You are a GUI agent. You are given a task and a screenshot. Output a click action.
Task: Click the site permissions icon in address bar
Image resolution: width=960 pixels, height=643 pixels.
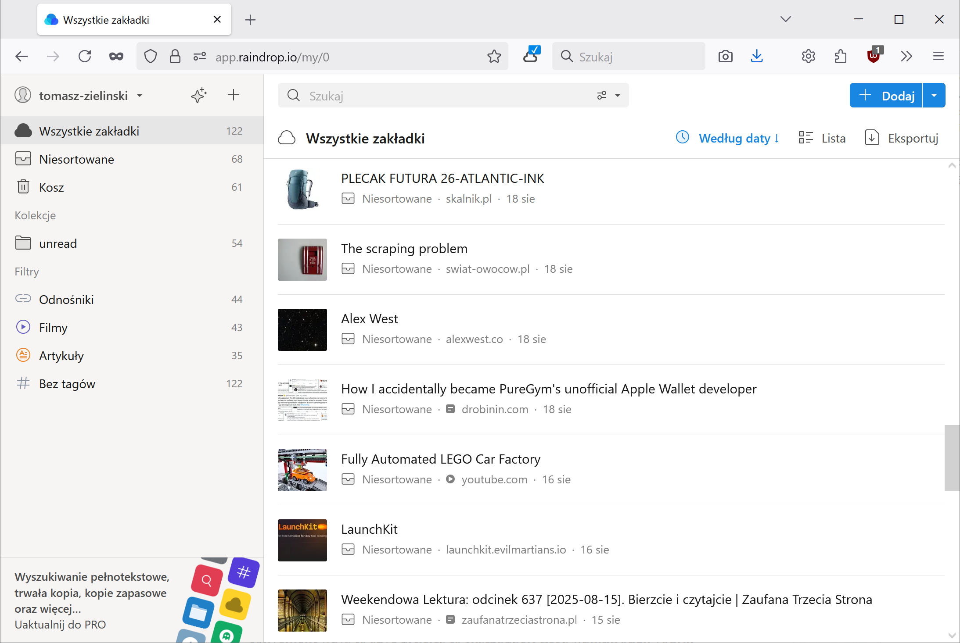pyautogui.click(x=200, y=56)
